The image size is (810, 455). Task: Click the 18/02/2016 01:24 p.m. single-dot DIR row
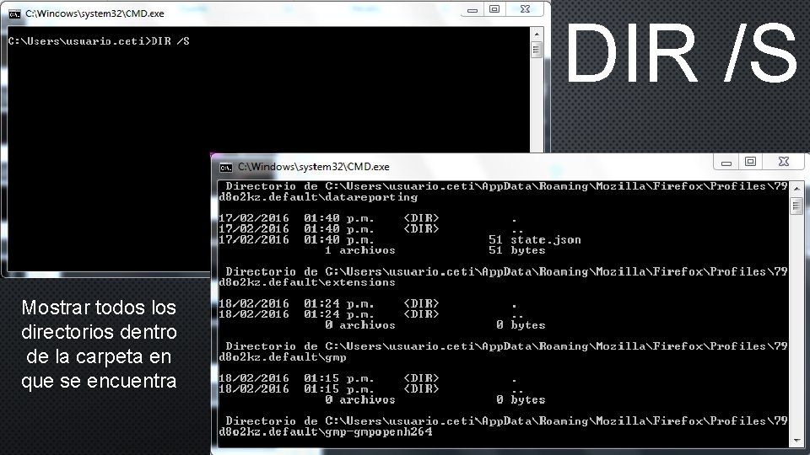tap(368, 303)
